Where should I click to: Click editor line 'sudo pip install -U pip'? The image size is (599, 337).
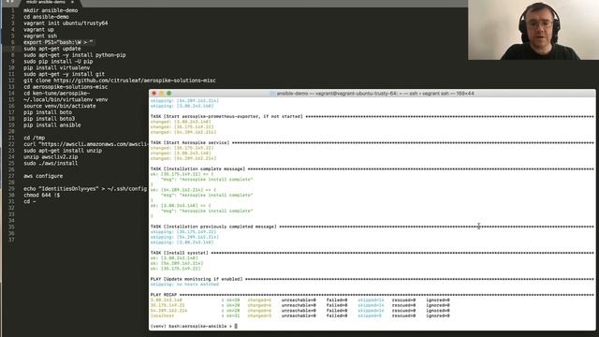(58, 61)
